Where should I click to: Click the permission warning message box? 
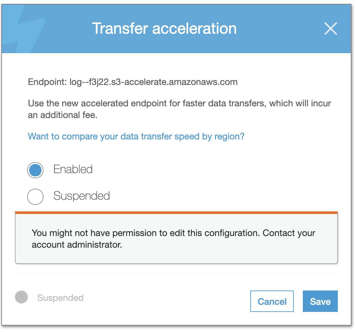point(177,239)
